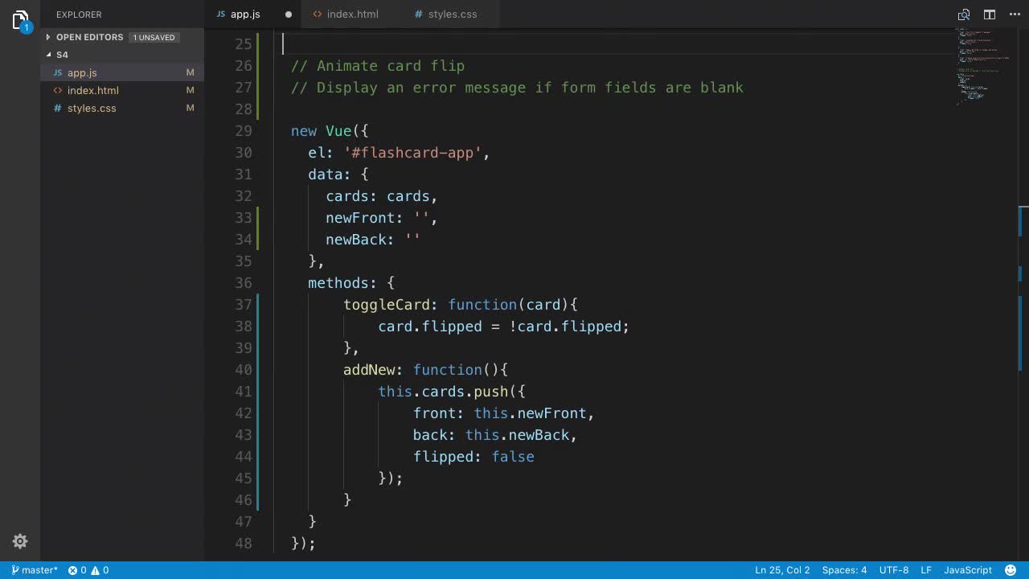
Task: Switch to the index.html tab
Action: [x=352, y=14]
